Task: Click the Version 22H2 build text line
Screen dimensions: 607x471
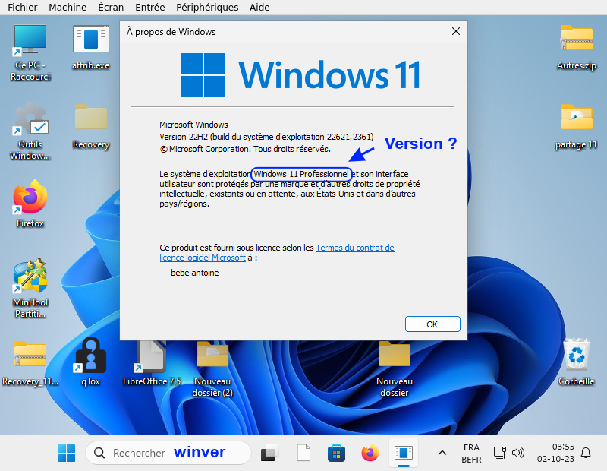Action: pos(266,137)
